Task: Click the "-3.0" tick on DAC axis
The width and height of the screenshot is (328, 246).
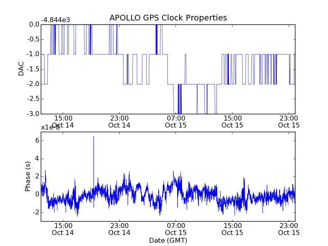Action: [x=33, y=114]
